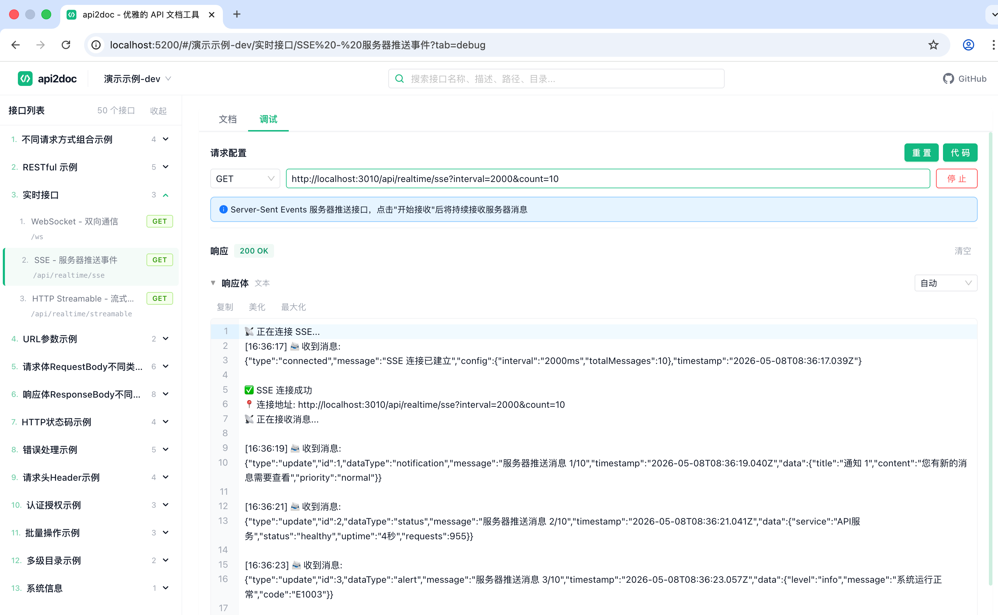Click line number 10 in response

point(223,462)
